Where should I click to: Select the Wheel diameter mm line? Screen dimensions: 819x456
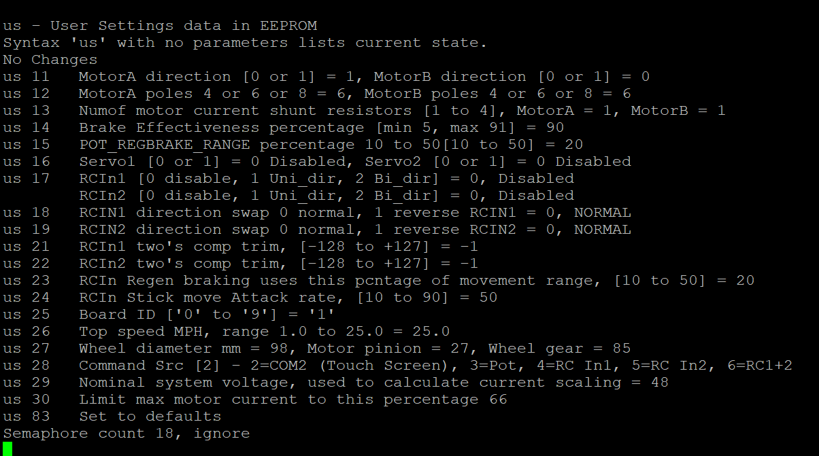317,349
